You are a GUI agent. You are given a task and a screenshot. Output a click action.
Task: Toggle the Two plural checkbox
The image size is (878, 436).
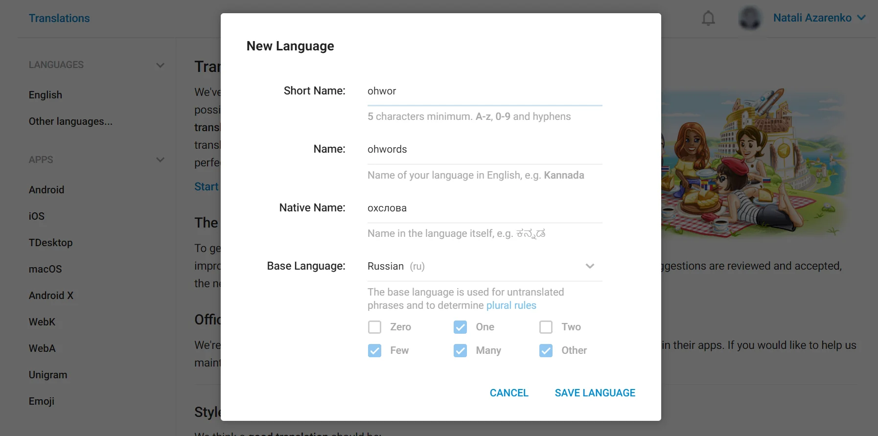546,327
